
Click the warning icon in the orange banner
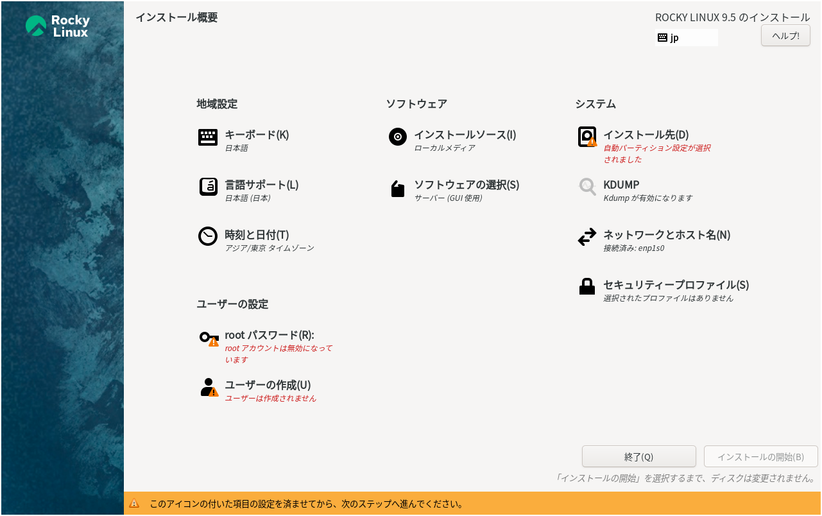[x=135, y=504]
